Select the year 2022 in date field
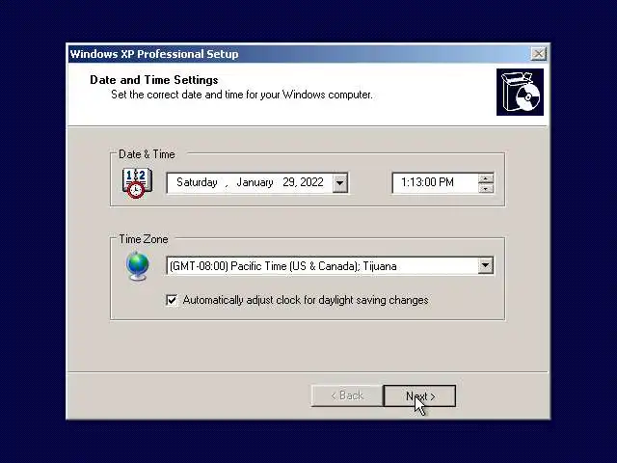Screen dimensions: 617x463 (x=311, y=182)
